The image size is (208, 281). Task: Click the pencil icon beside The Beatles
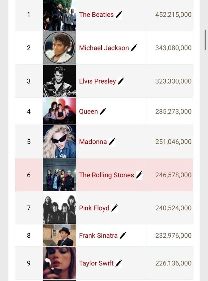(x=119, y=15)
